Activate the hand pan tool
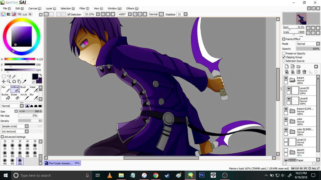Screen dimensions: 321x180 19,81
